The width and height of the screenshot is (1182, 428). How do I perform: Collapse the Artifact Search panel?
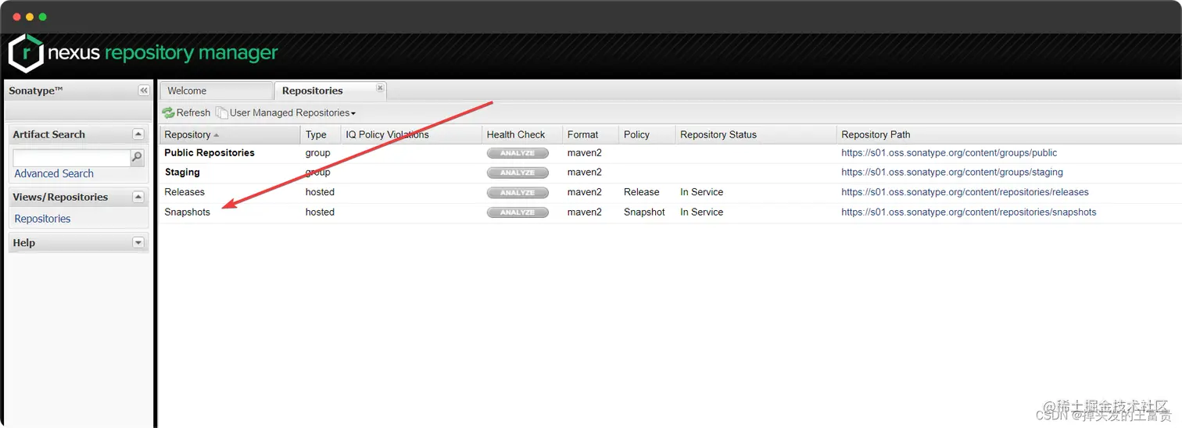[x=138, y=134]
